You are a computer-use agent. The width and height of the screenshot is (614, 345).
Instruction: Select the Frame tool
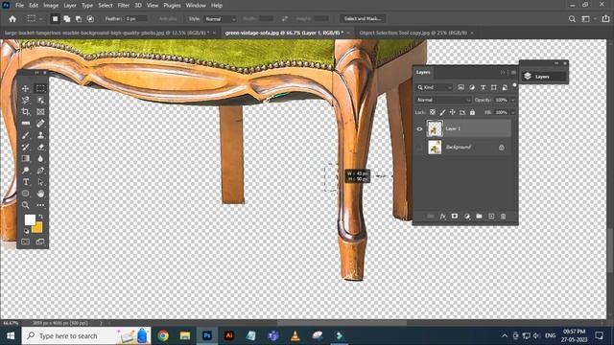pos(40,112)
